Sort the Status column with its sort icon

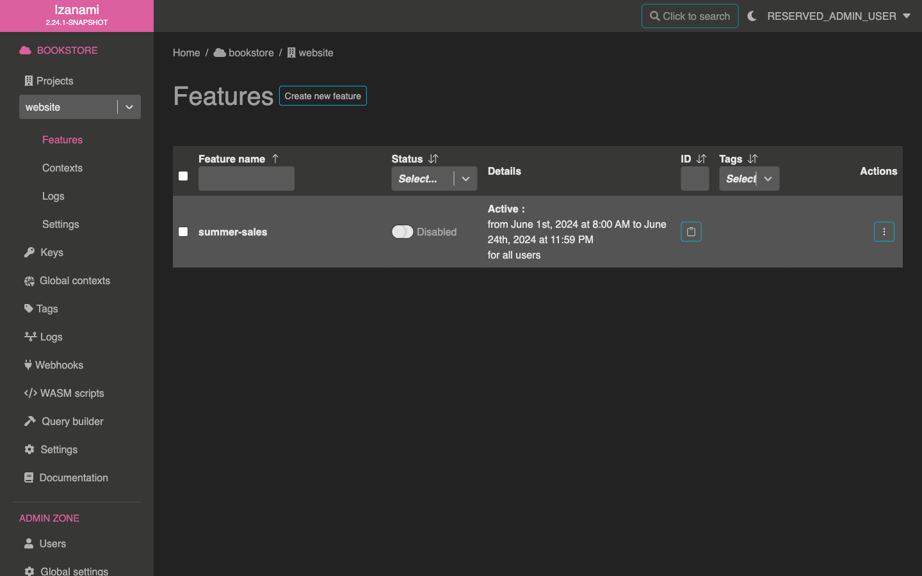(433, 159)
